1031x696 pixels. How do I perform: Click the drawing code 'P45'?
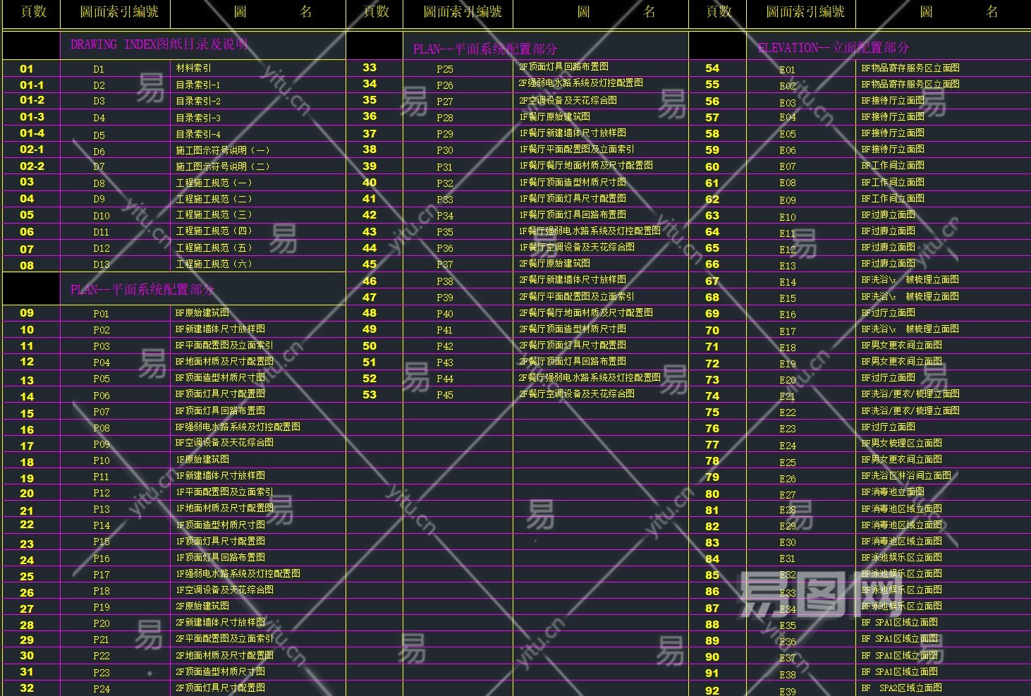coord(445,396)
